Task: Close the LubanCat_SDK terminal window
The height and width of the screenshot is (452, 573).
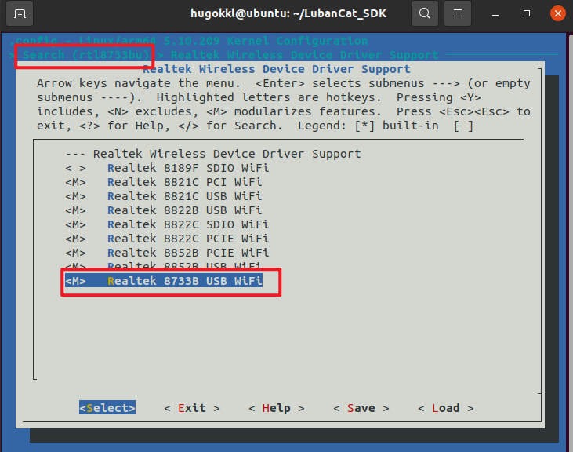Action: tap(557, 13)
